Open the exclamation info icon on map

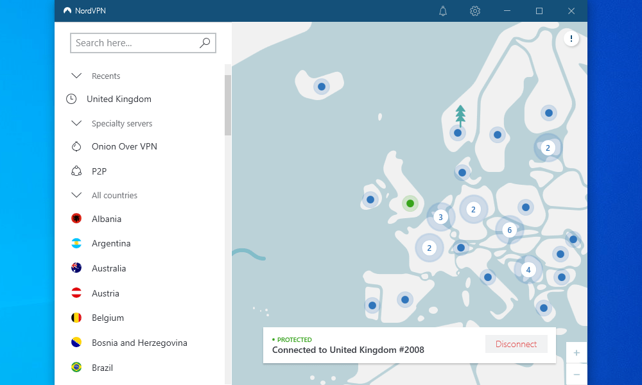pyautogui.click(x=571, y=38)
